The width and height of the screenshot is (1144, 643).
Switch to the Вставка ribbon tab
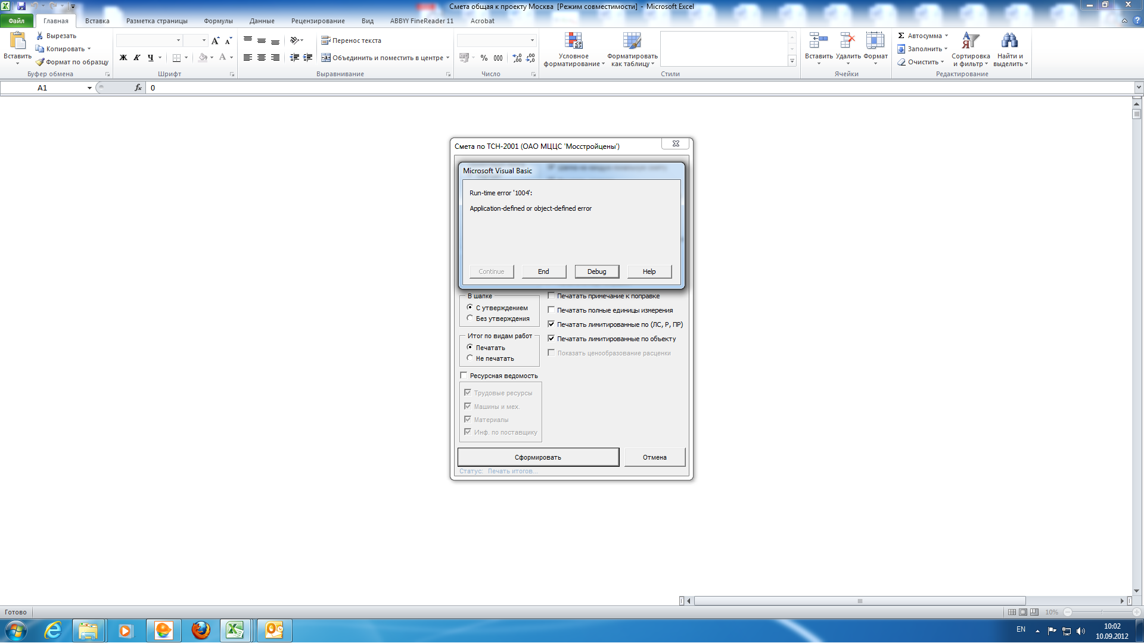[x=97, y=21]
